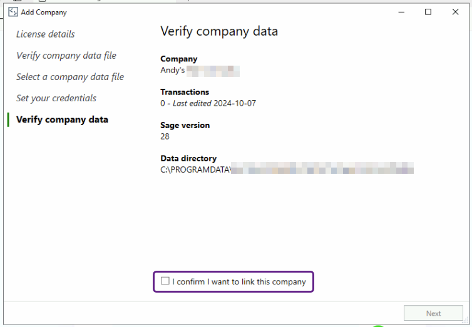The height and width of the screenshot is (327, 472).
Task: Select the Verify company data step
Action: [63, 119]
